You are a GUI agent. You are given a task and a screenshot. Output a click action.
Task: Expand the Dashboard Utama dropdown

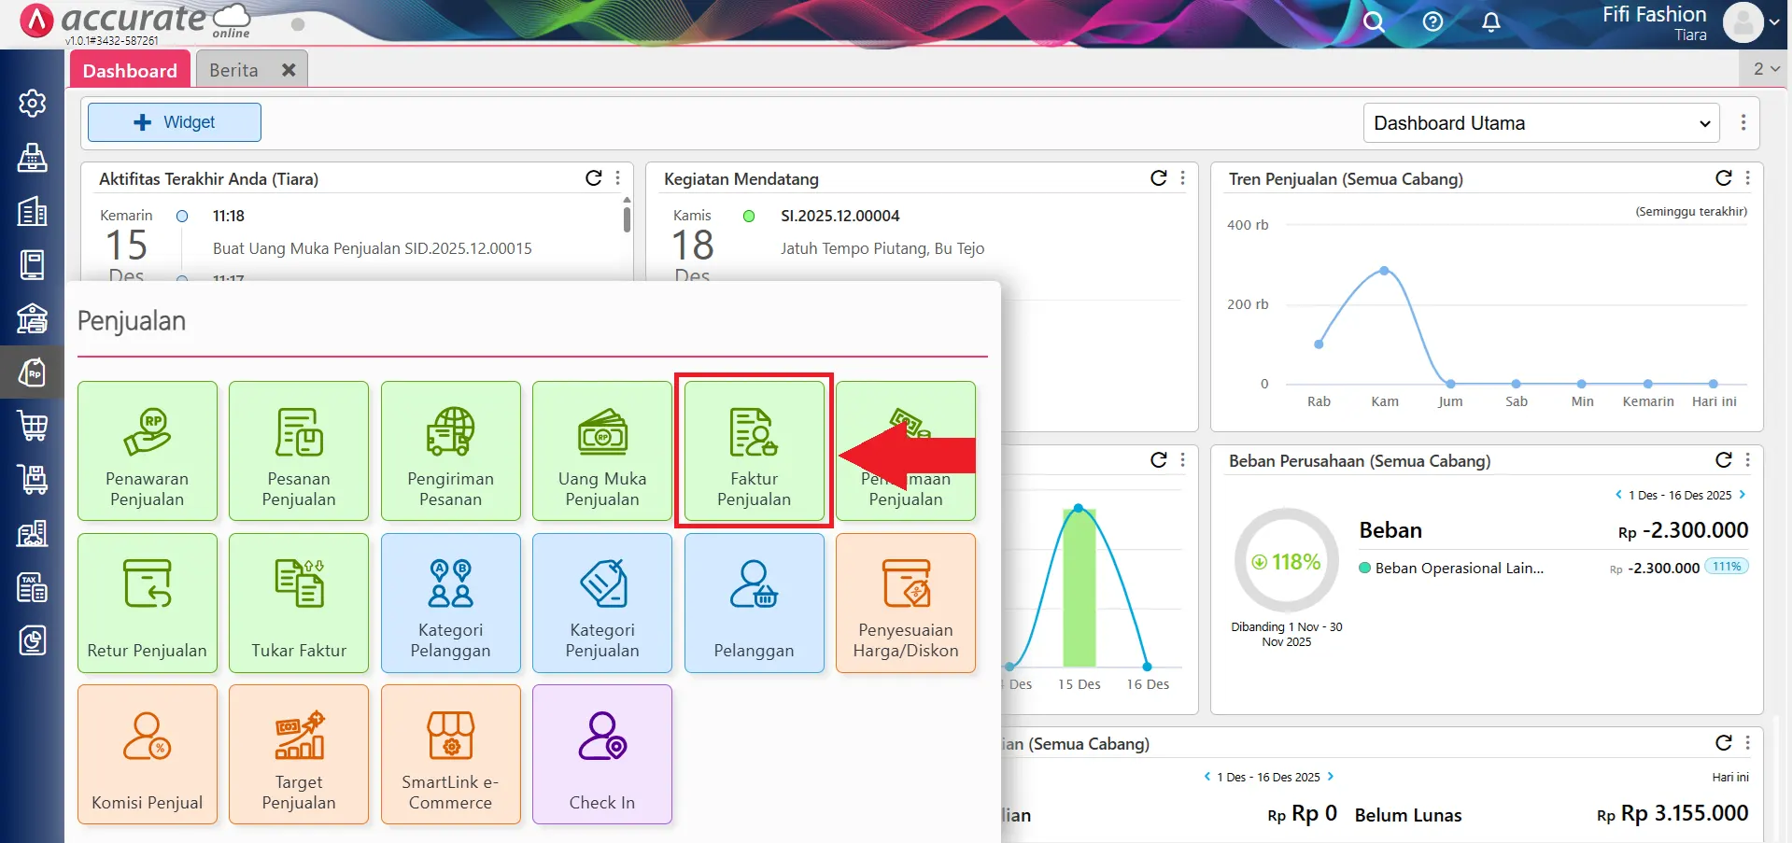[x=1541, y=123]
